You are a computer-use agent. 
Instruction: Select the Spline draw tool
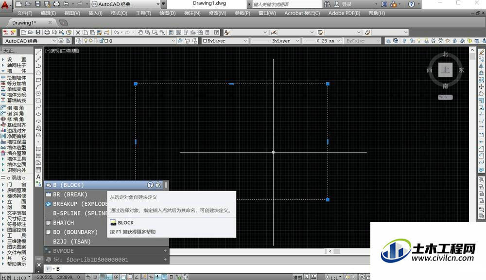(38, 107)
